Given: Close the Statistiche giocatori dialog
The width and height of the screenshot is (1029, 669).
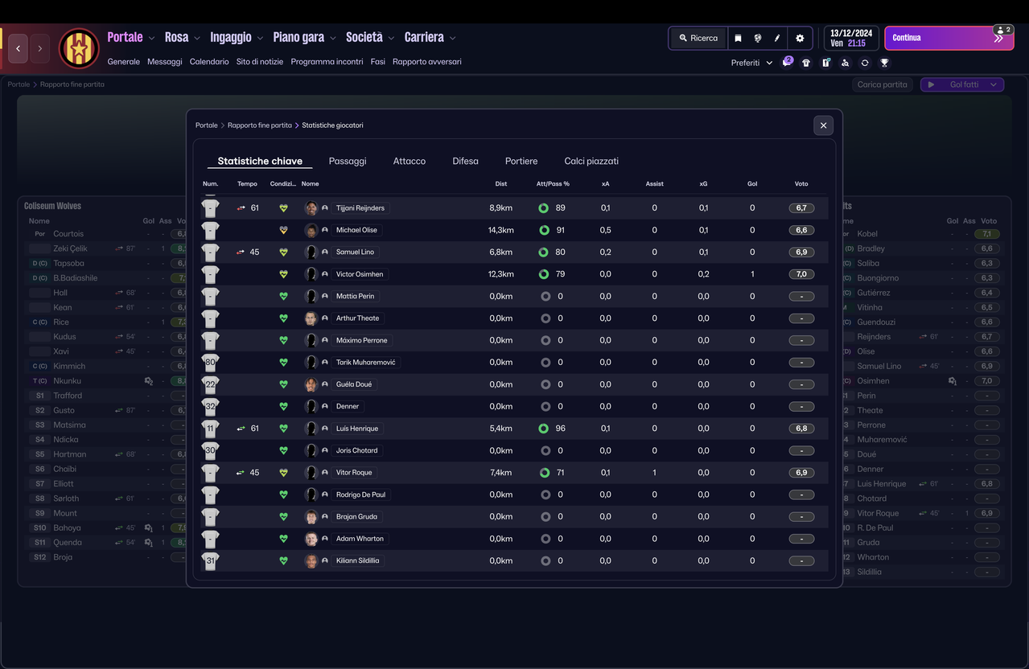Looking at the screenshot, I should click(x=823, y=125).
